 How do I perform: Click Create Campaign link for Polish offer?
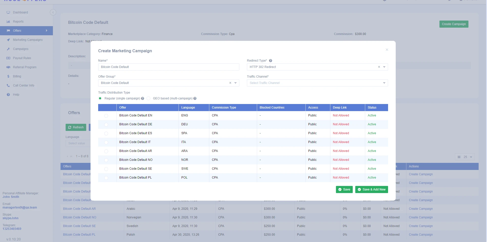(x=421, y=235)
